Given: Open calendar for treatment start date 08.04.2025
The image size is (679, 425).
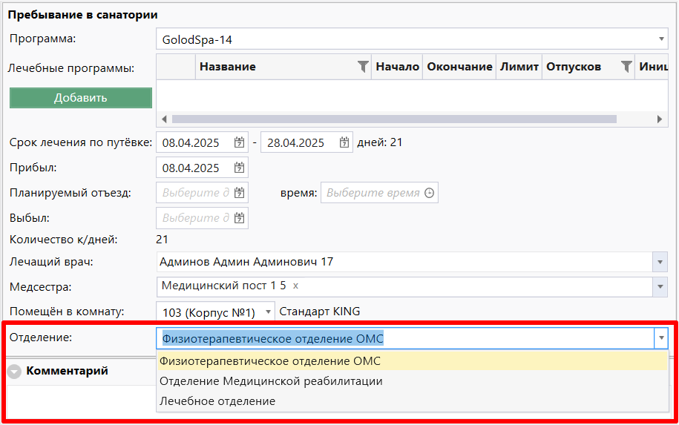Looking at the screenshot, I should point(239,143).
